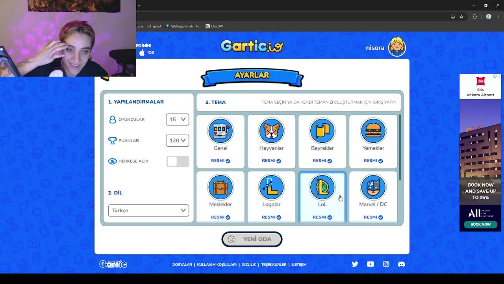Select the Genel slot machine theme icon
Screen dimensions: 504x284
(x=220, y=131)
